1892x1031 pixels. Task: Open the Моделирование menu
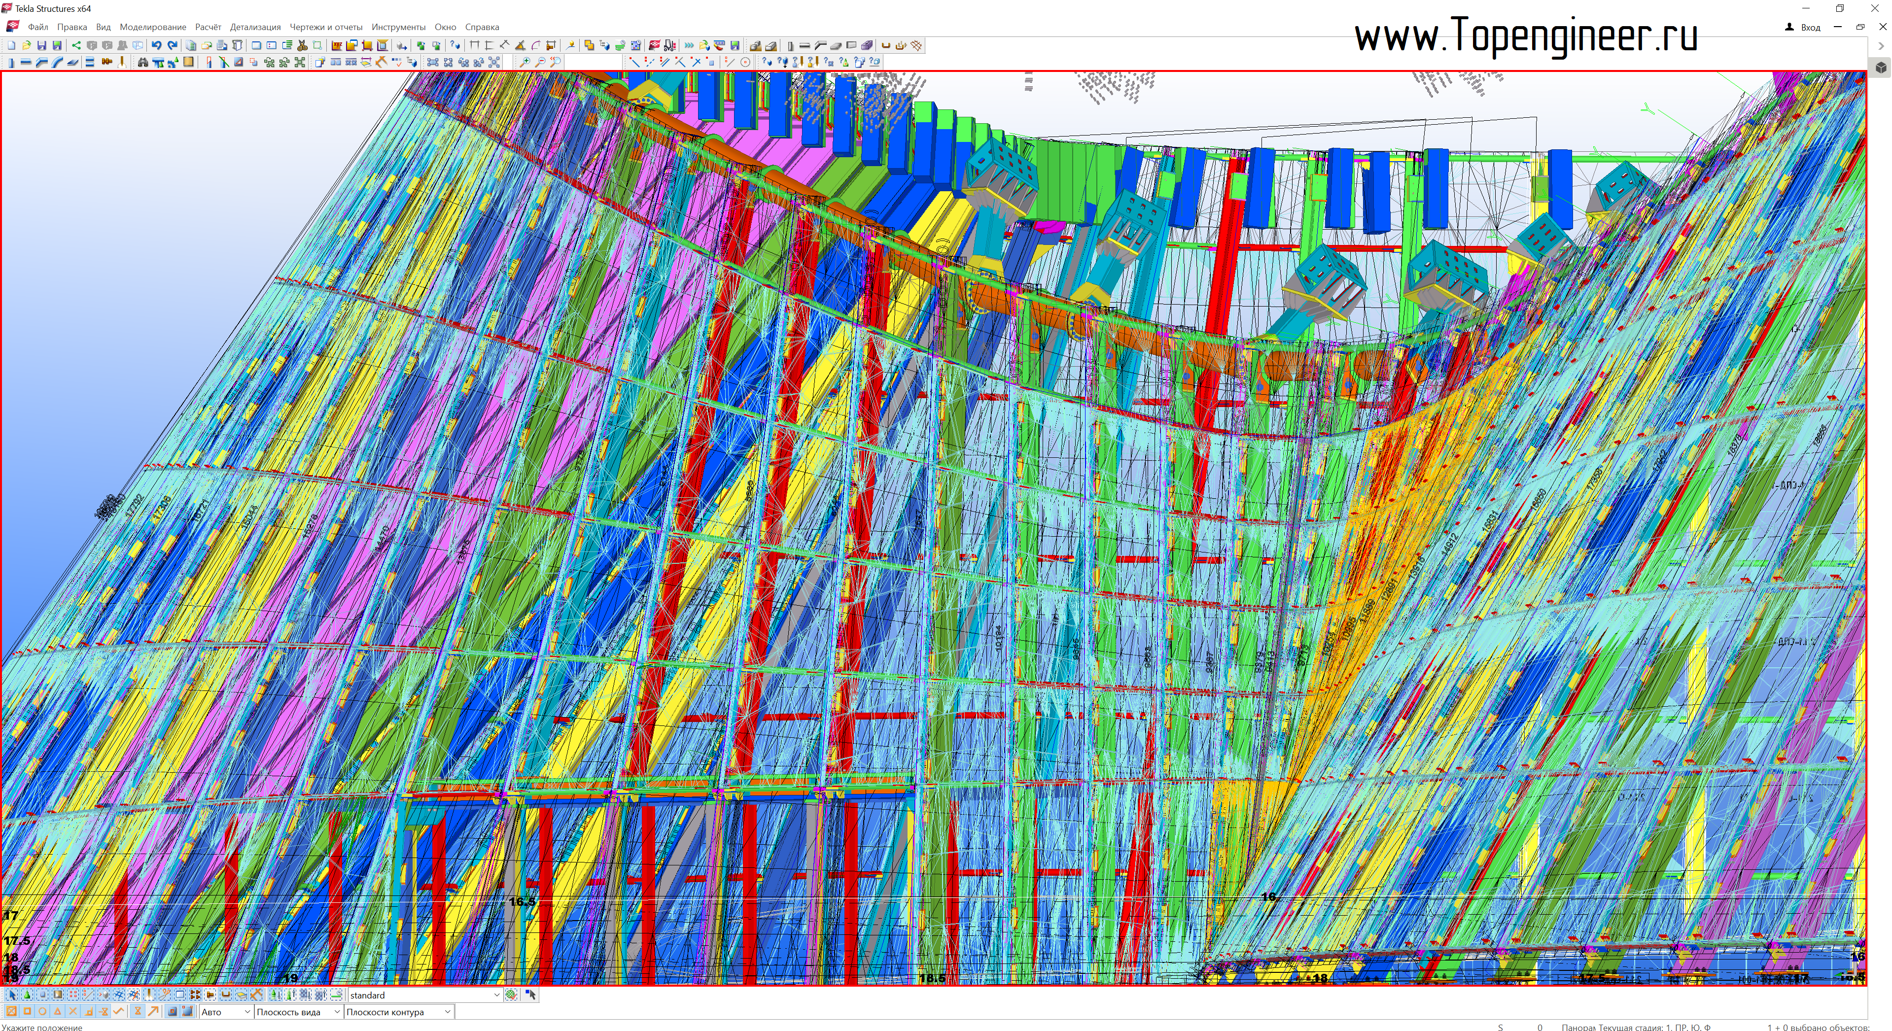point(153,27)
